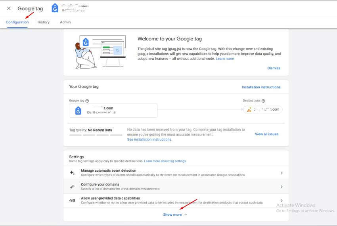Open the Admin tab
337x226 pixels.
65,22
